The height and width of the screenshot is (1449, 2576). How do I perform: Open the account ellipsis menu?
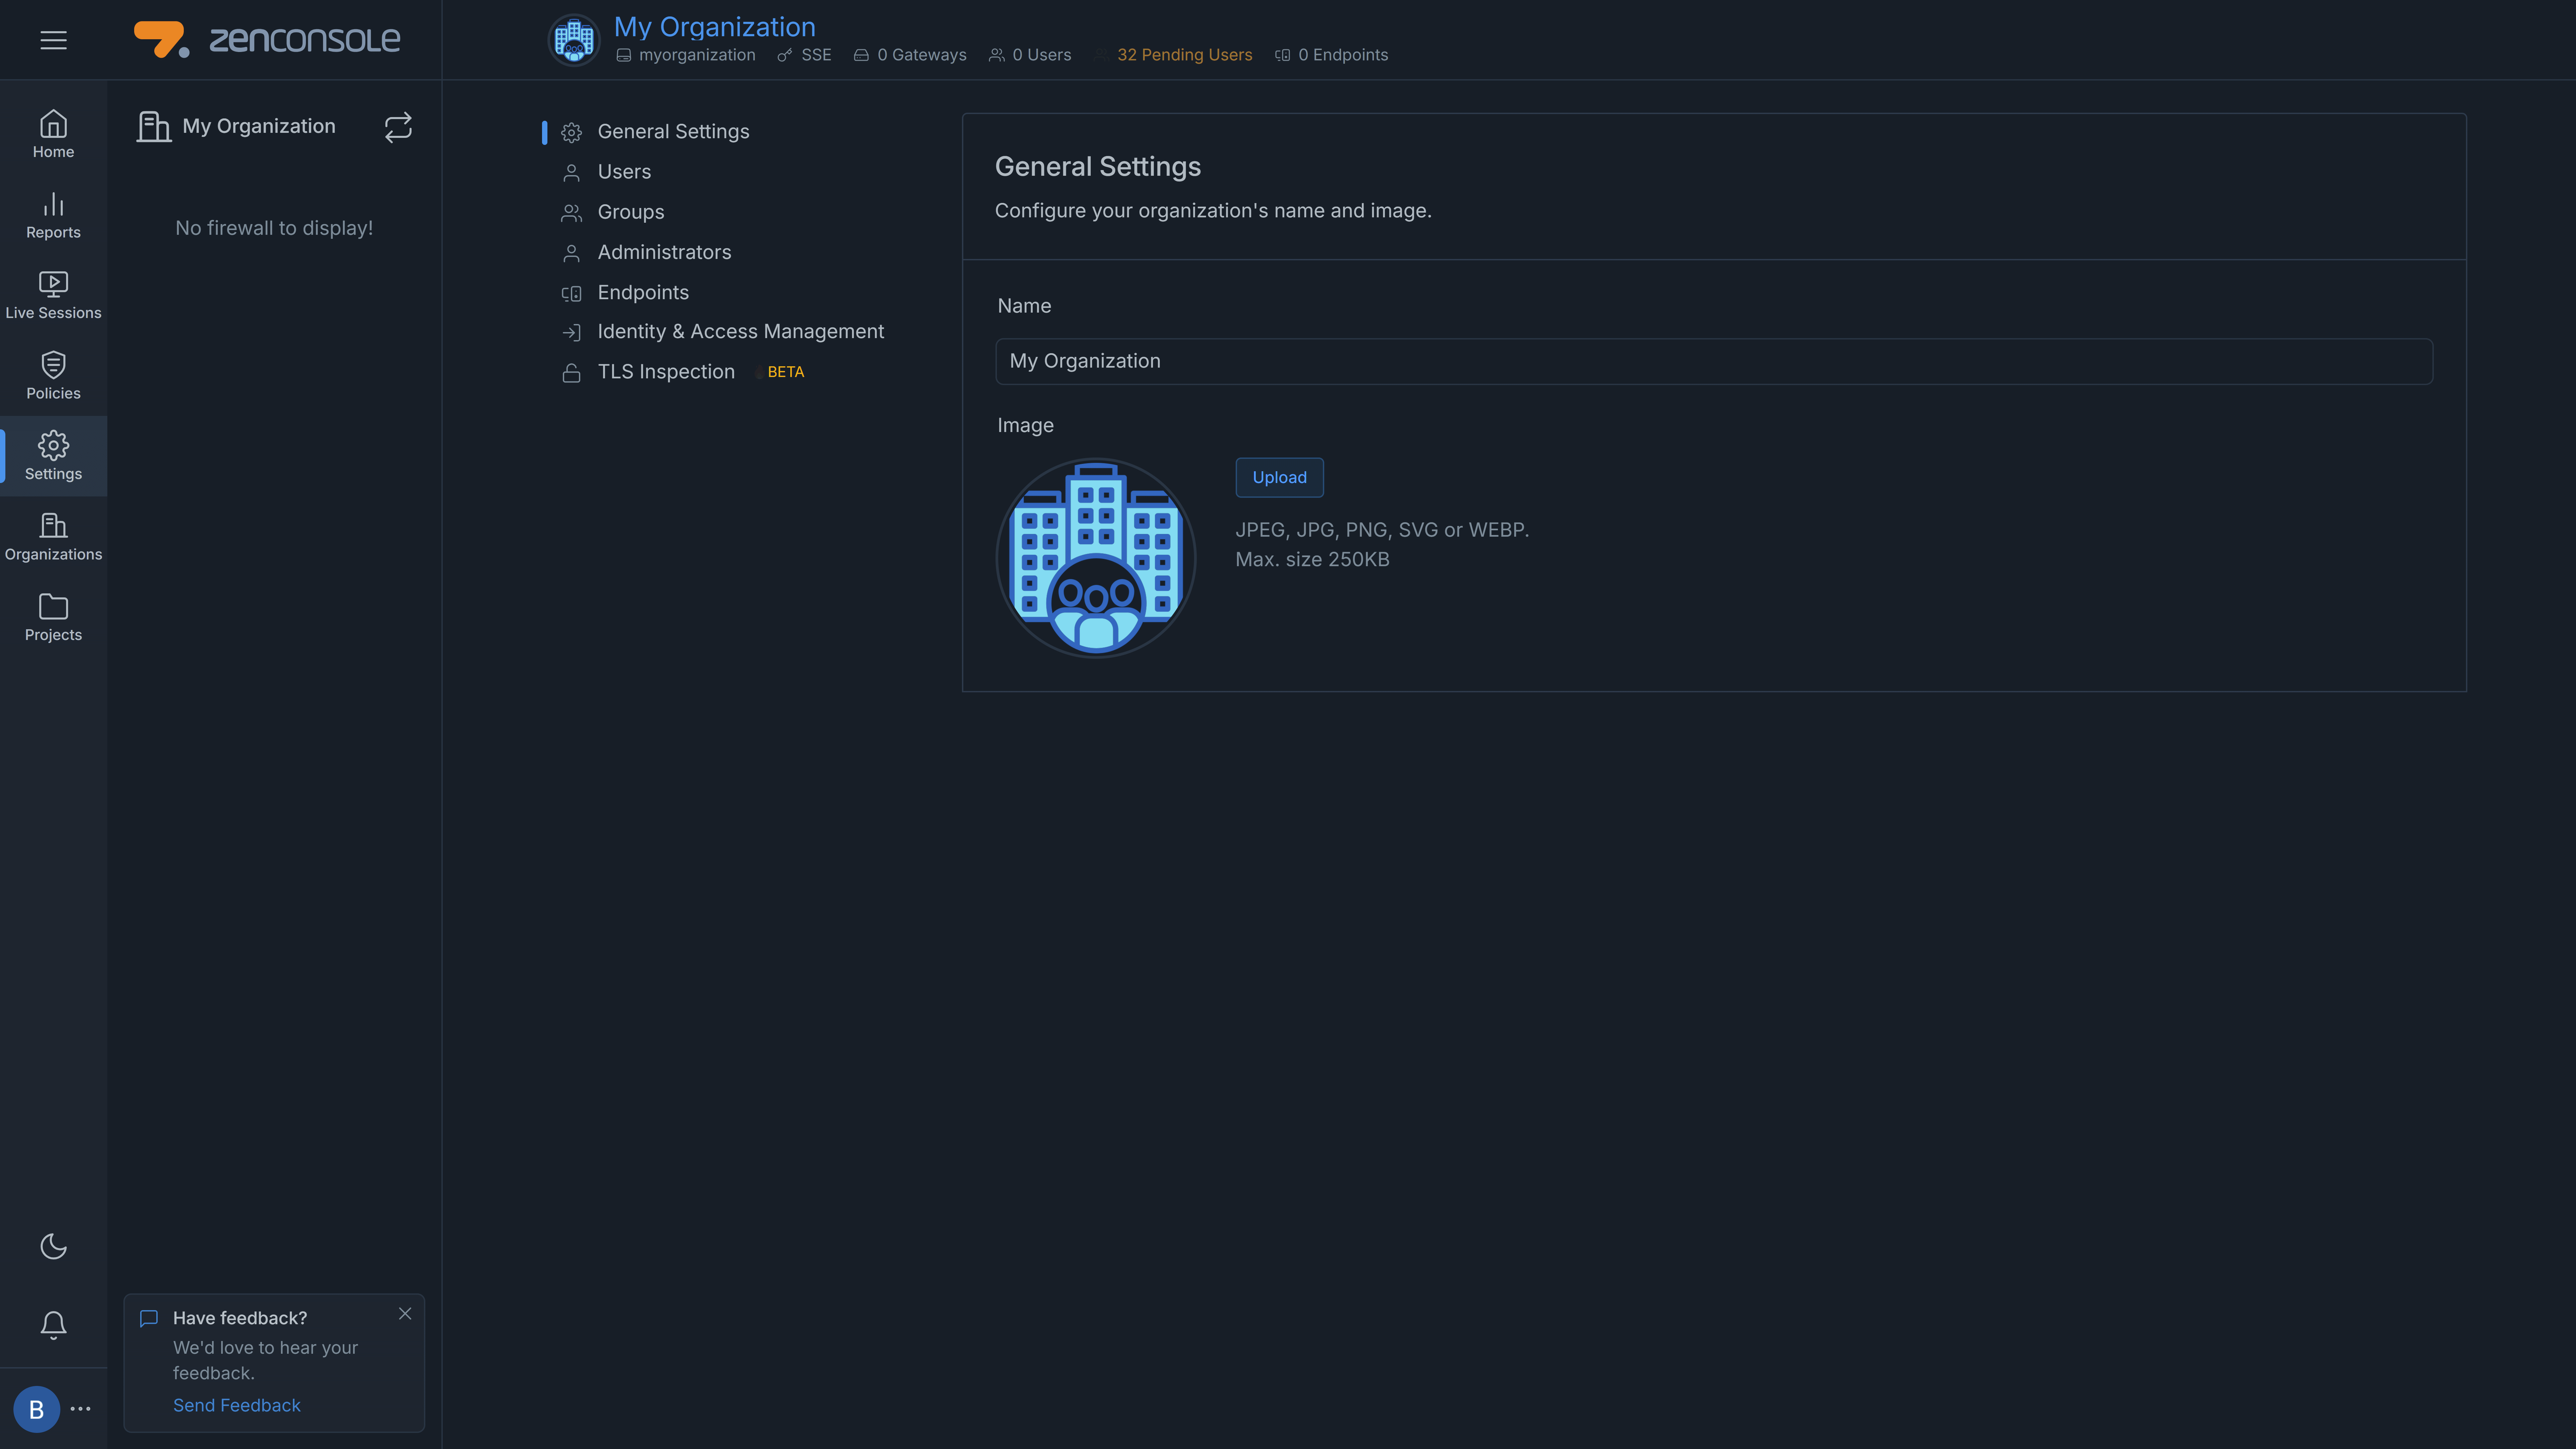(81, 1409)
